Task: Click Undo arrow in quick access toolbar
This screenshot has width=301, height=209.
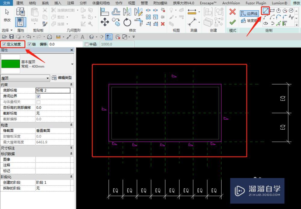Action: tap(29, 37)
